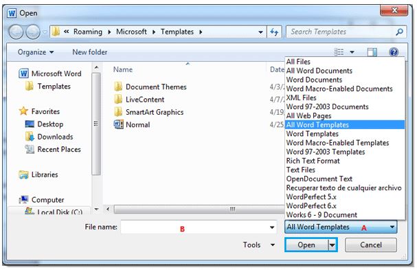417x272 pixels.
Task: Select Word 97-2003 Templates type
Action: pos(345,152)
